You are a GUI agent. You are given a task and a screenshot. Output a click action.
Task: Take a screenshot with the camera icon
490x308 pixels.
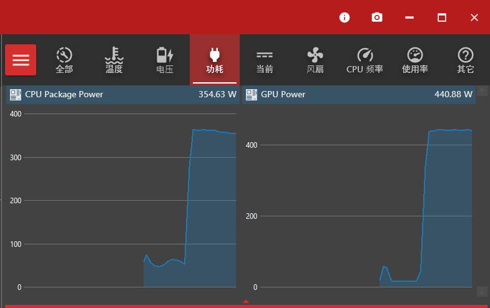pyautogui.click(x=377, y=17)
